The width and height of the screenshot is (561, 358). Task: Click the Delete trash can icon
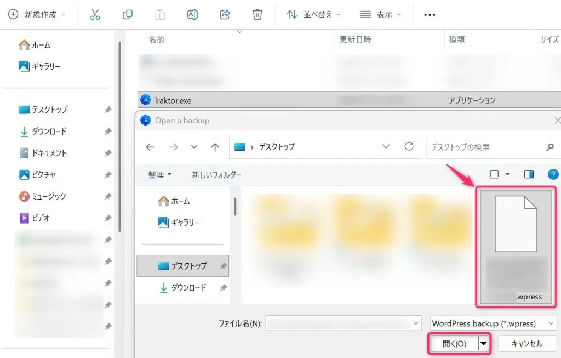tap(257, 15)
